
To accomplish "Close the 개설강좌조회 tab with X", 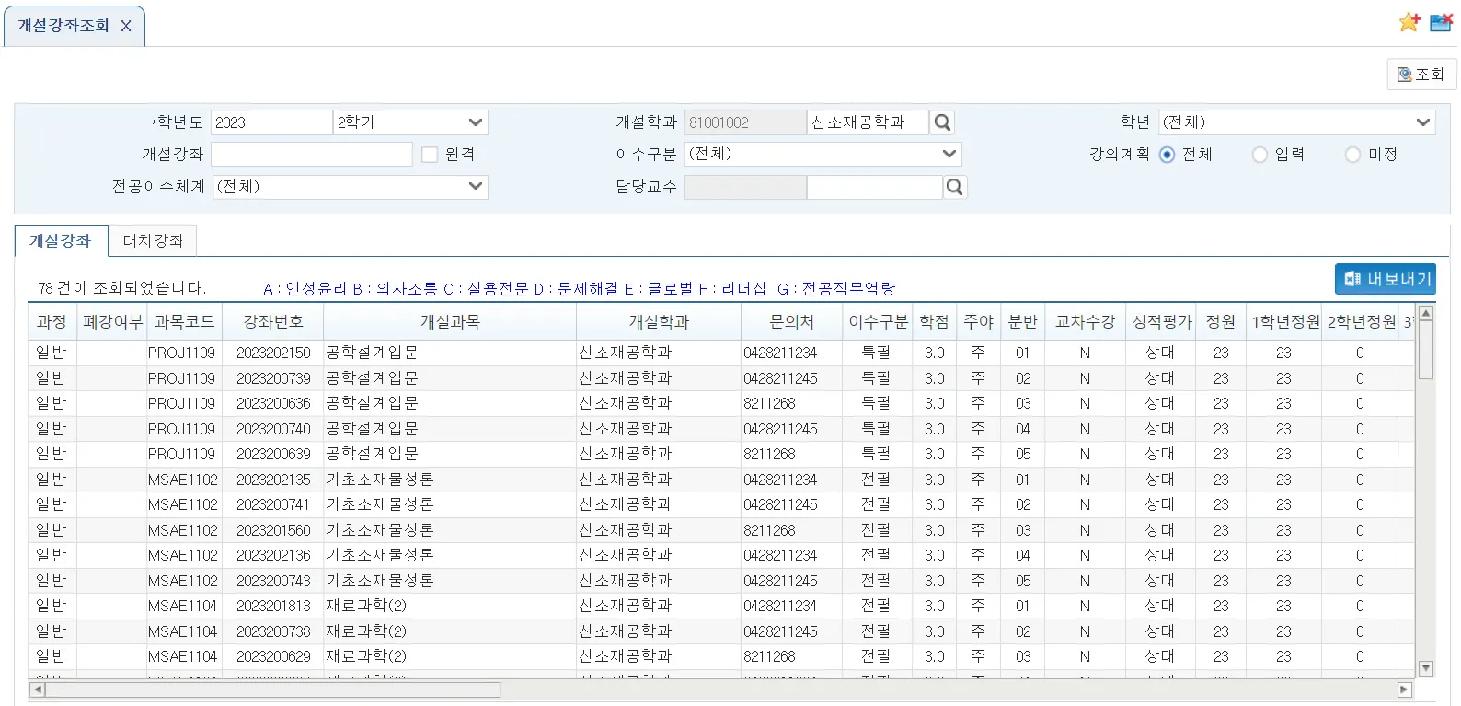I will (126, 26).
